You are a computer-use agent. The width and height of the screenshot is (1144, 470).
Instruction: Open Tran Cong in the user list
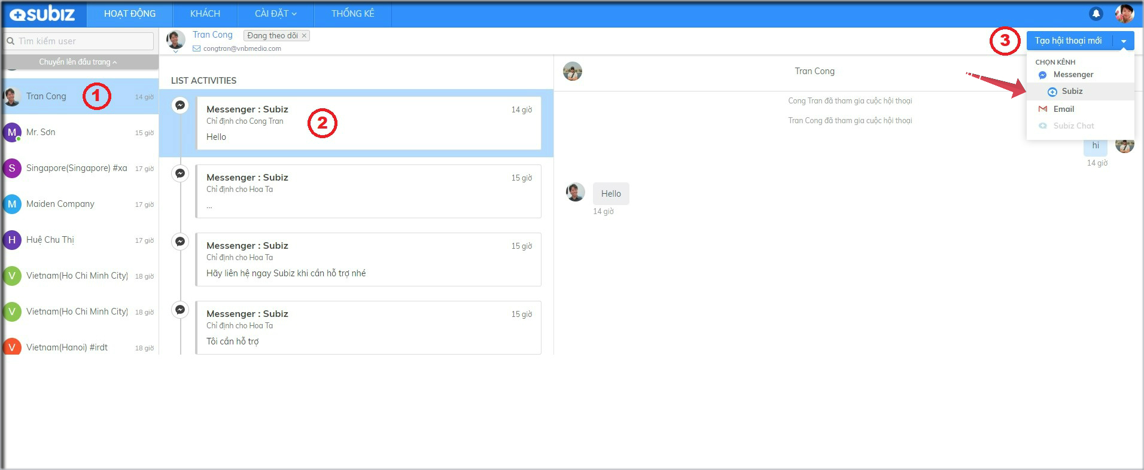pos(80,96)
